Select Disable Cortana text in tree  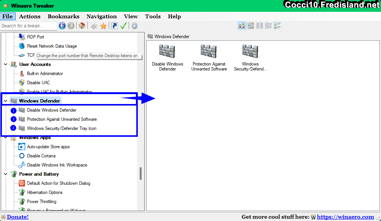point(41,156)
